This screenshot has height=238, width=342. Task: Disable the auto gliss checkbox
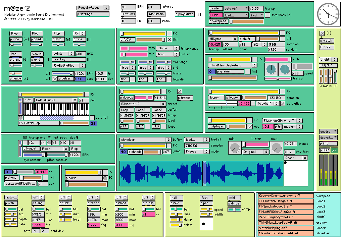[x=283, y=104]
